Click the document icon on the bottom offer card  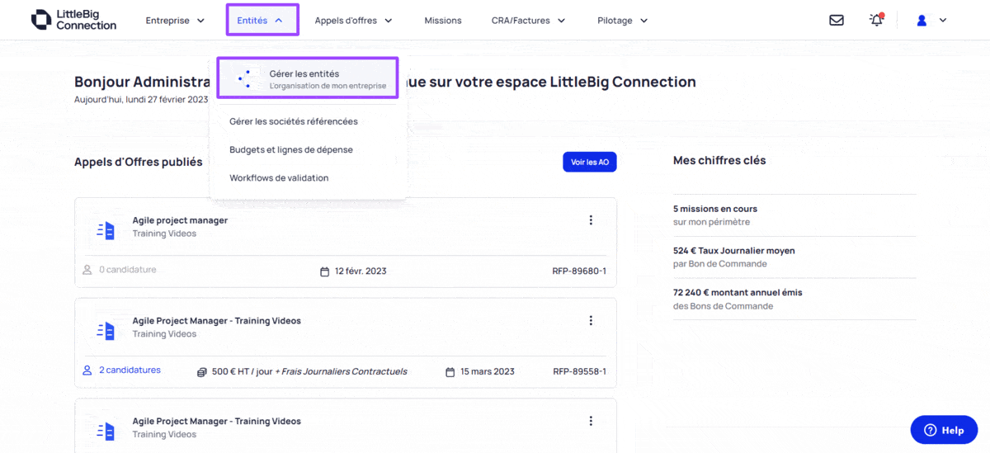pyautogui.click(x=106, y=431)
